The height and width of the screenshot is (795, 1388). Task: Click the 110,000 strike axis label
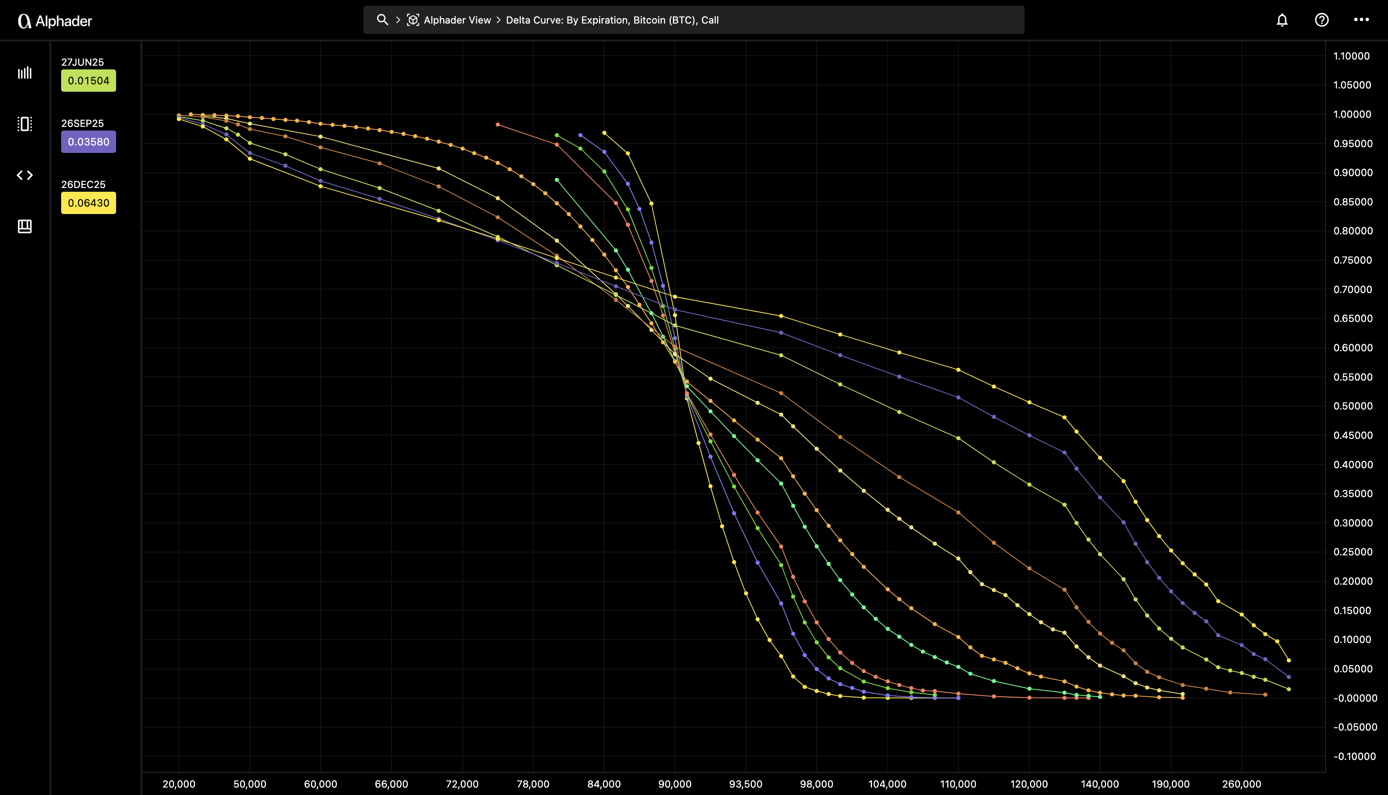(958, 784)
